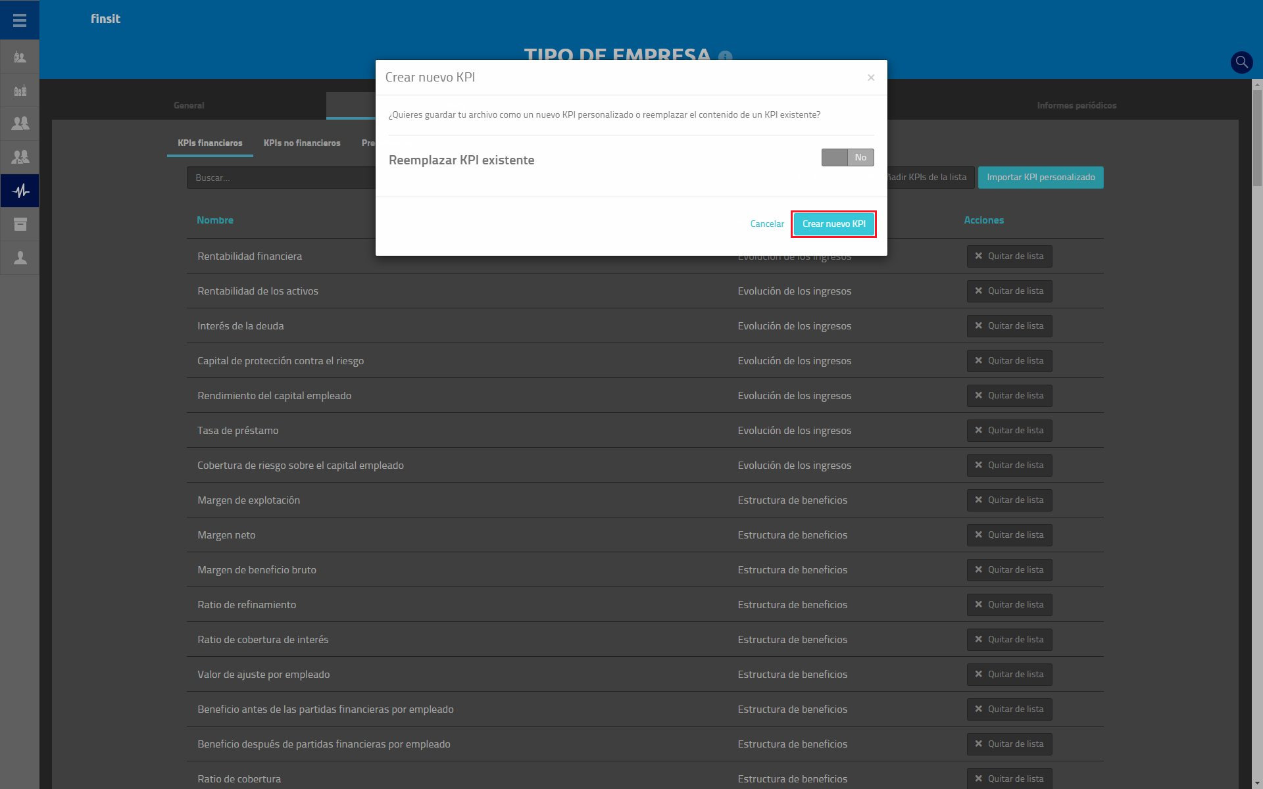The width and height of the screenshot is (1263, 789).
Task: Open the archive box sidebar icon
Action: coord(20,224)
